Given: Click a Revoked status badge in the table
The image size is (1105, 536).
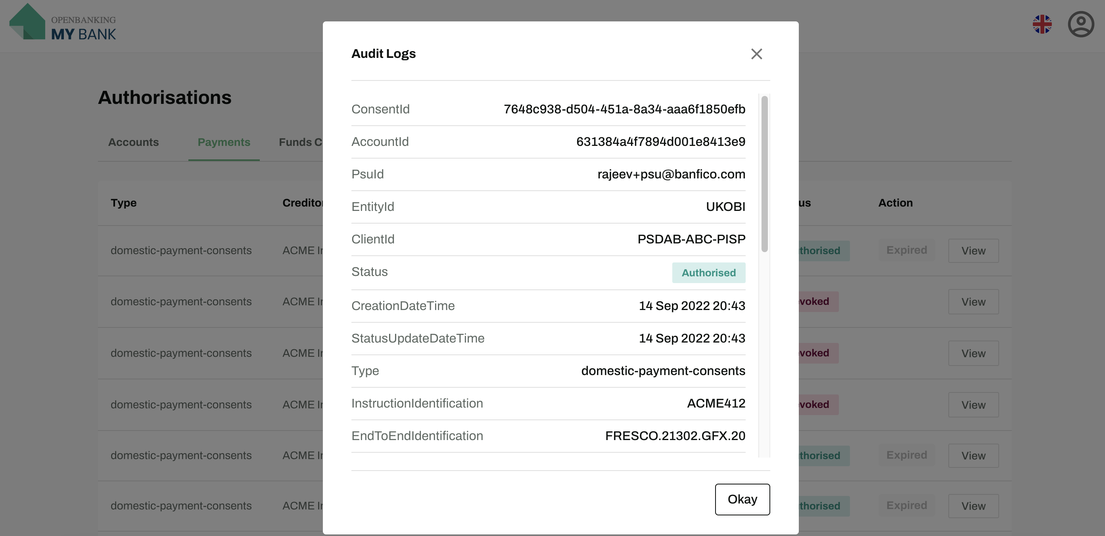Looking at the screenshot, I should [815, 301].
